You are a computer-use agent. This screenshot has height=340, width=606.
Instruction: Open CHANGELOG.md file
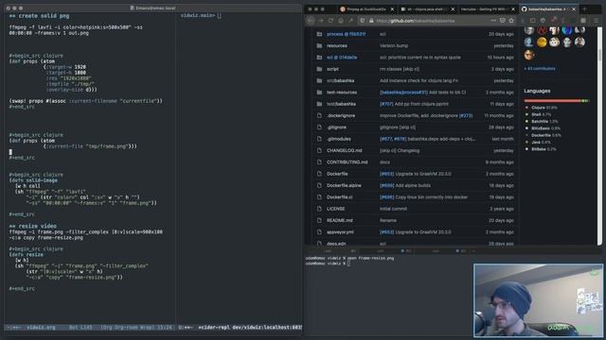coord(344,150)
